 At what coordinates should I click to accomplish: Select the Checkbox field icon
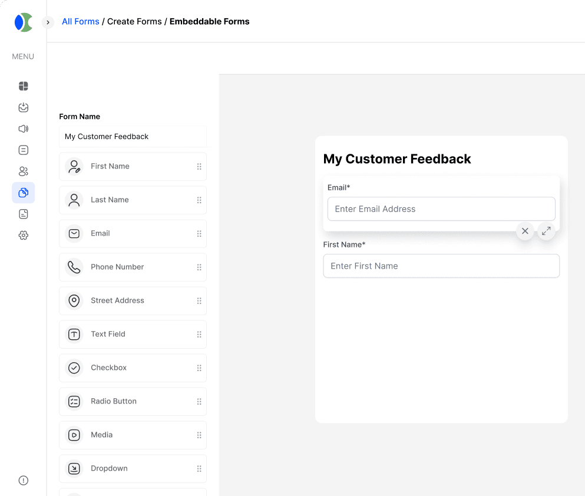(74, 368)
